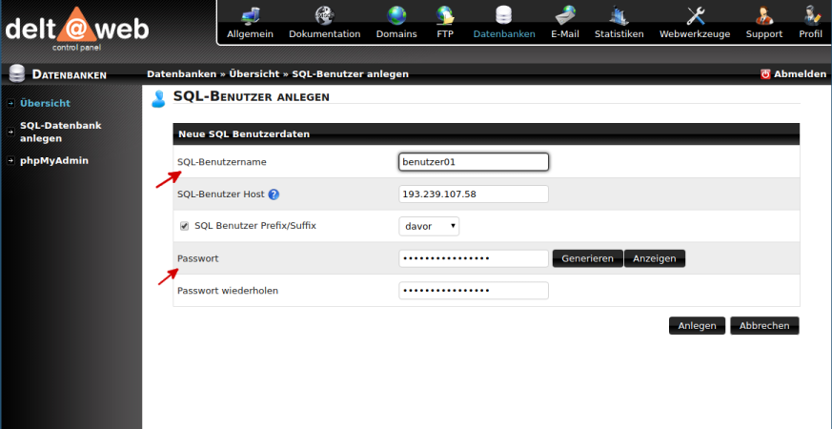Toggle the SQL Benutzer Prefix/Suffix checkbox
The width and height of the screenshot is (832, 429).
click(x=185, y=226)
